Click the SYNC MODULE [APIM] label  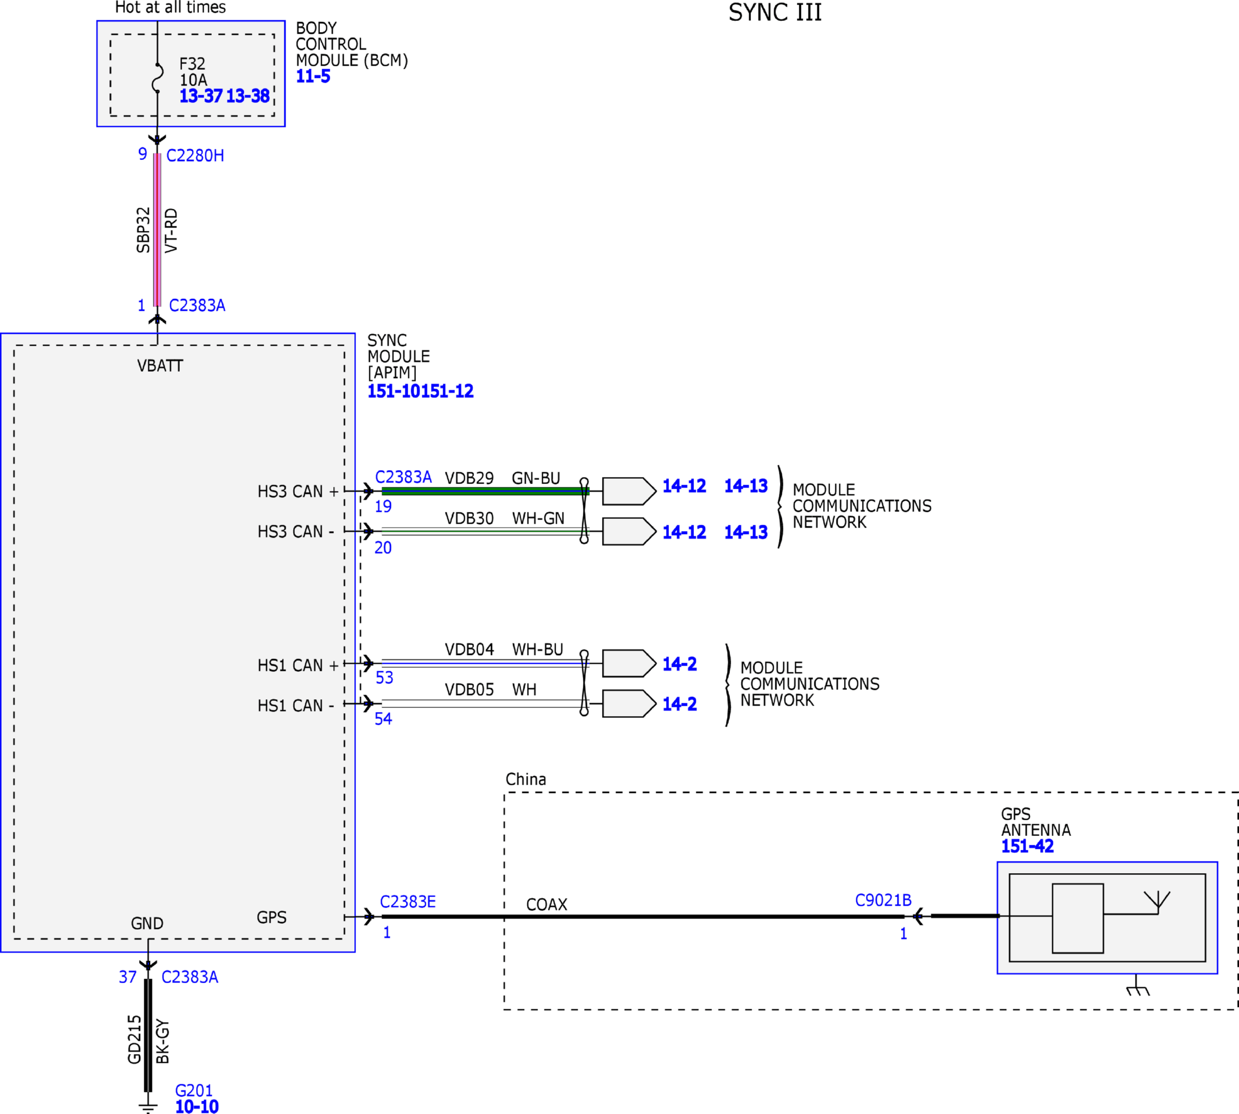click(398, 356)
